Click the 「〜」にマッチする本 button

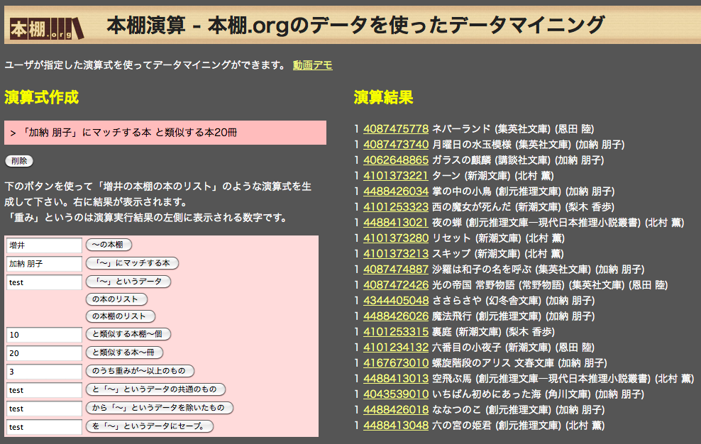click(132, 263)
